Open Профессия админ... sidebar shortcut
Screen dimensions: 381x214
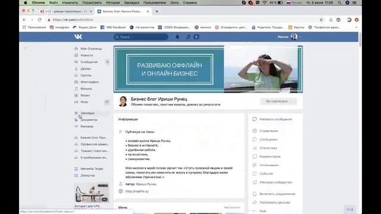tap(94, 144)
